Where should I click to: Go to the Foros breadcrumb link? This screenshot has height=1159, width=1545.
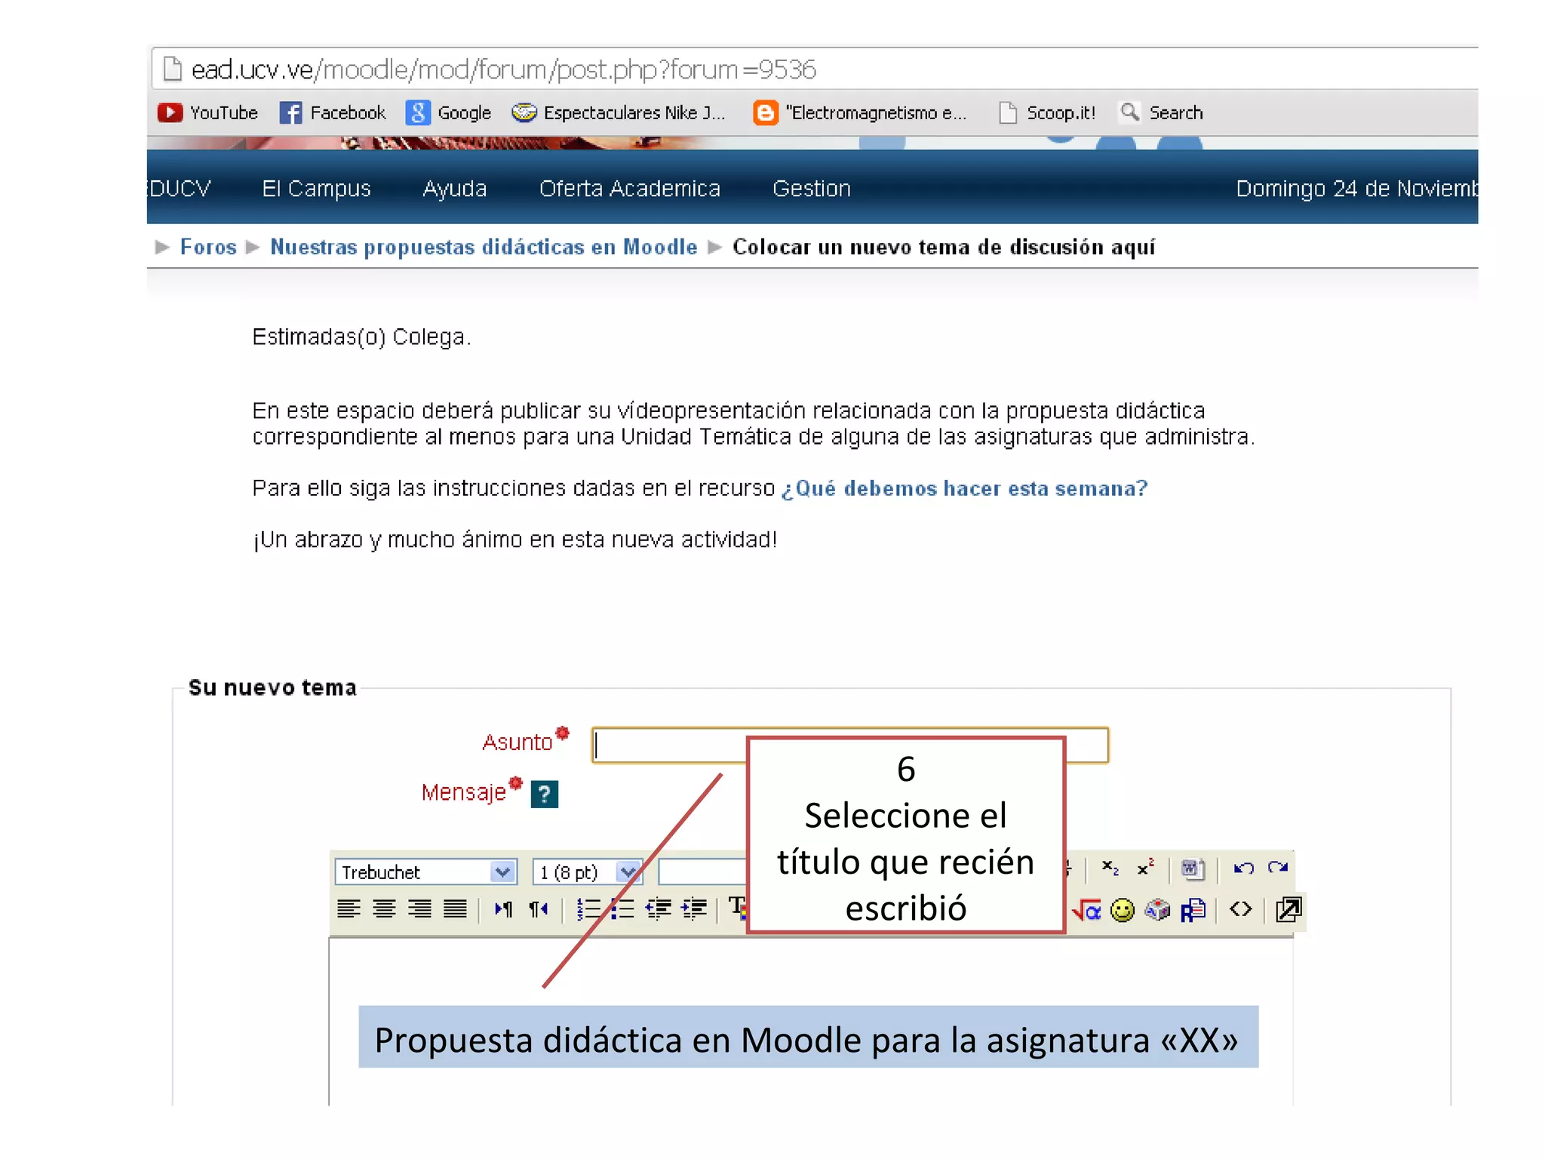click(x=208, y=247)
